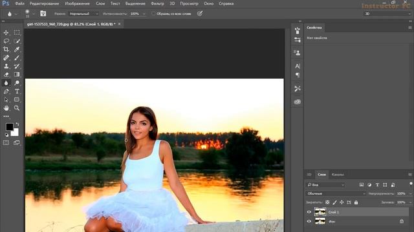Image resolution: width=414 pixels, height=232 pixels.
Task: Open the Изображение menu
Action: (78, 4)
